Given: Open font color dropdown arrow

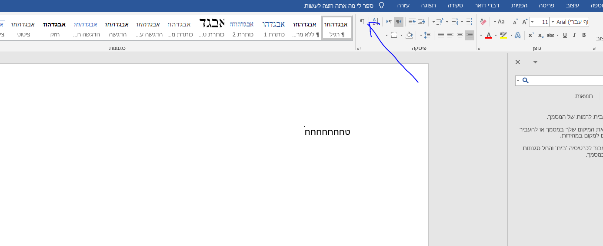Looking at the screenshot, I should [x=481, y=35].
